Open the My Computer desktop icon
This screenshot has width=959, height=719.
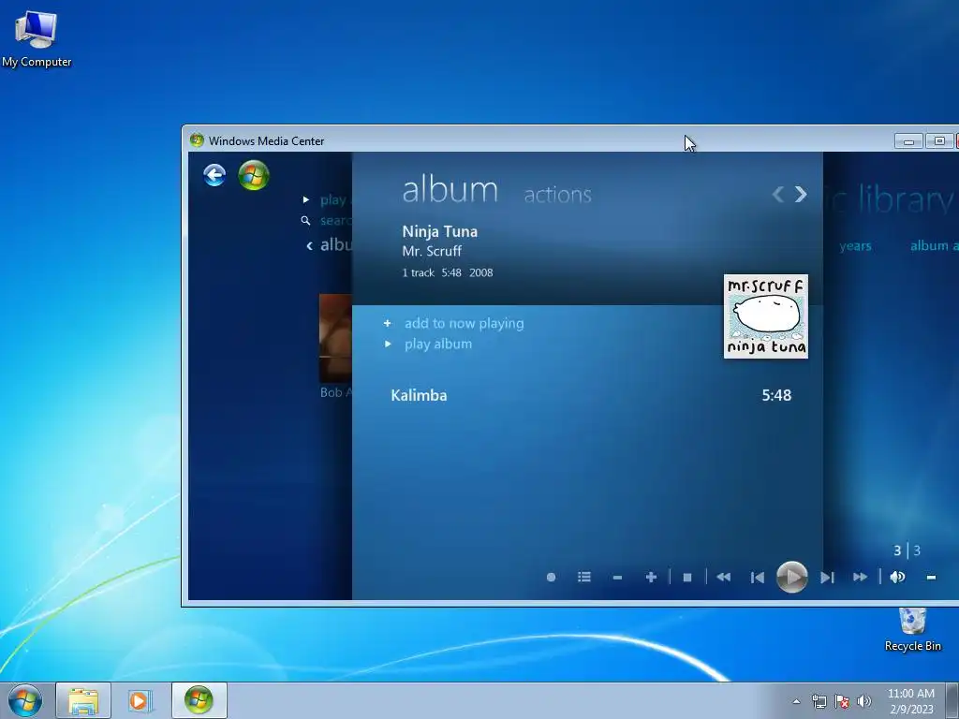click(37, 37)
